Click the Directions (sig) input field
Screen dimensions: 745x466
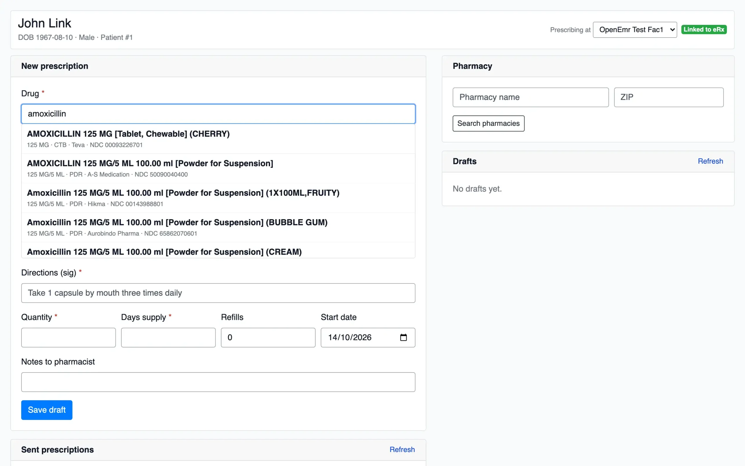click(x=218, y=293)
